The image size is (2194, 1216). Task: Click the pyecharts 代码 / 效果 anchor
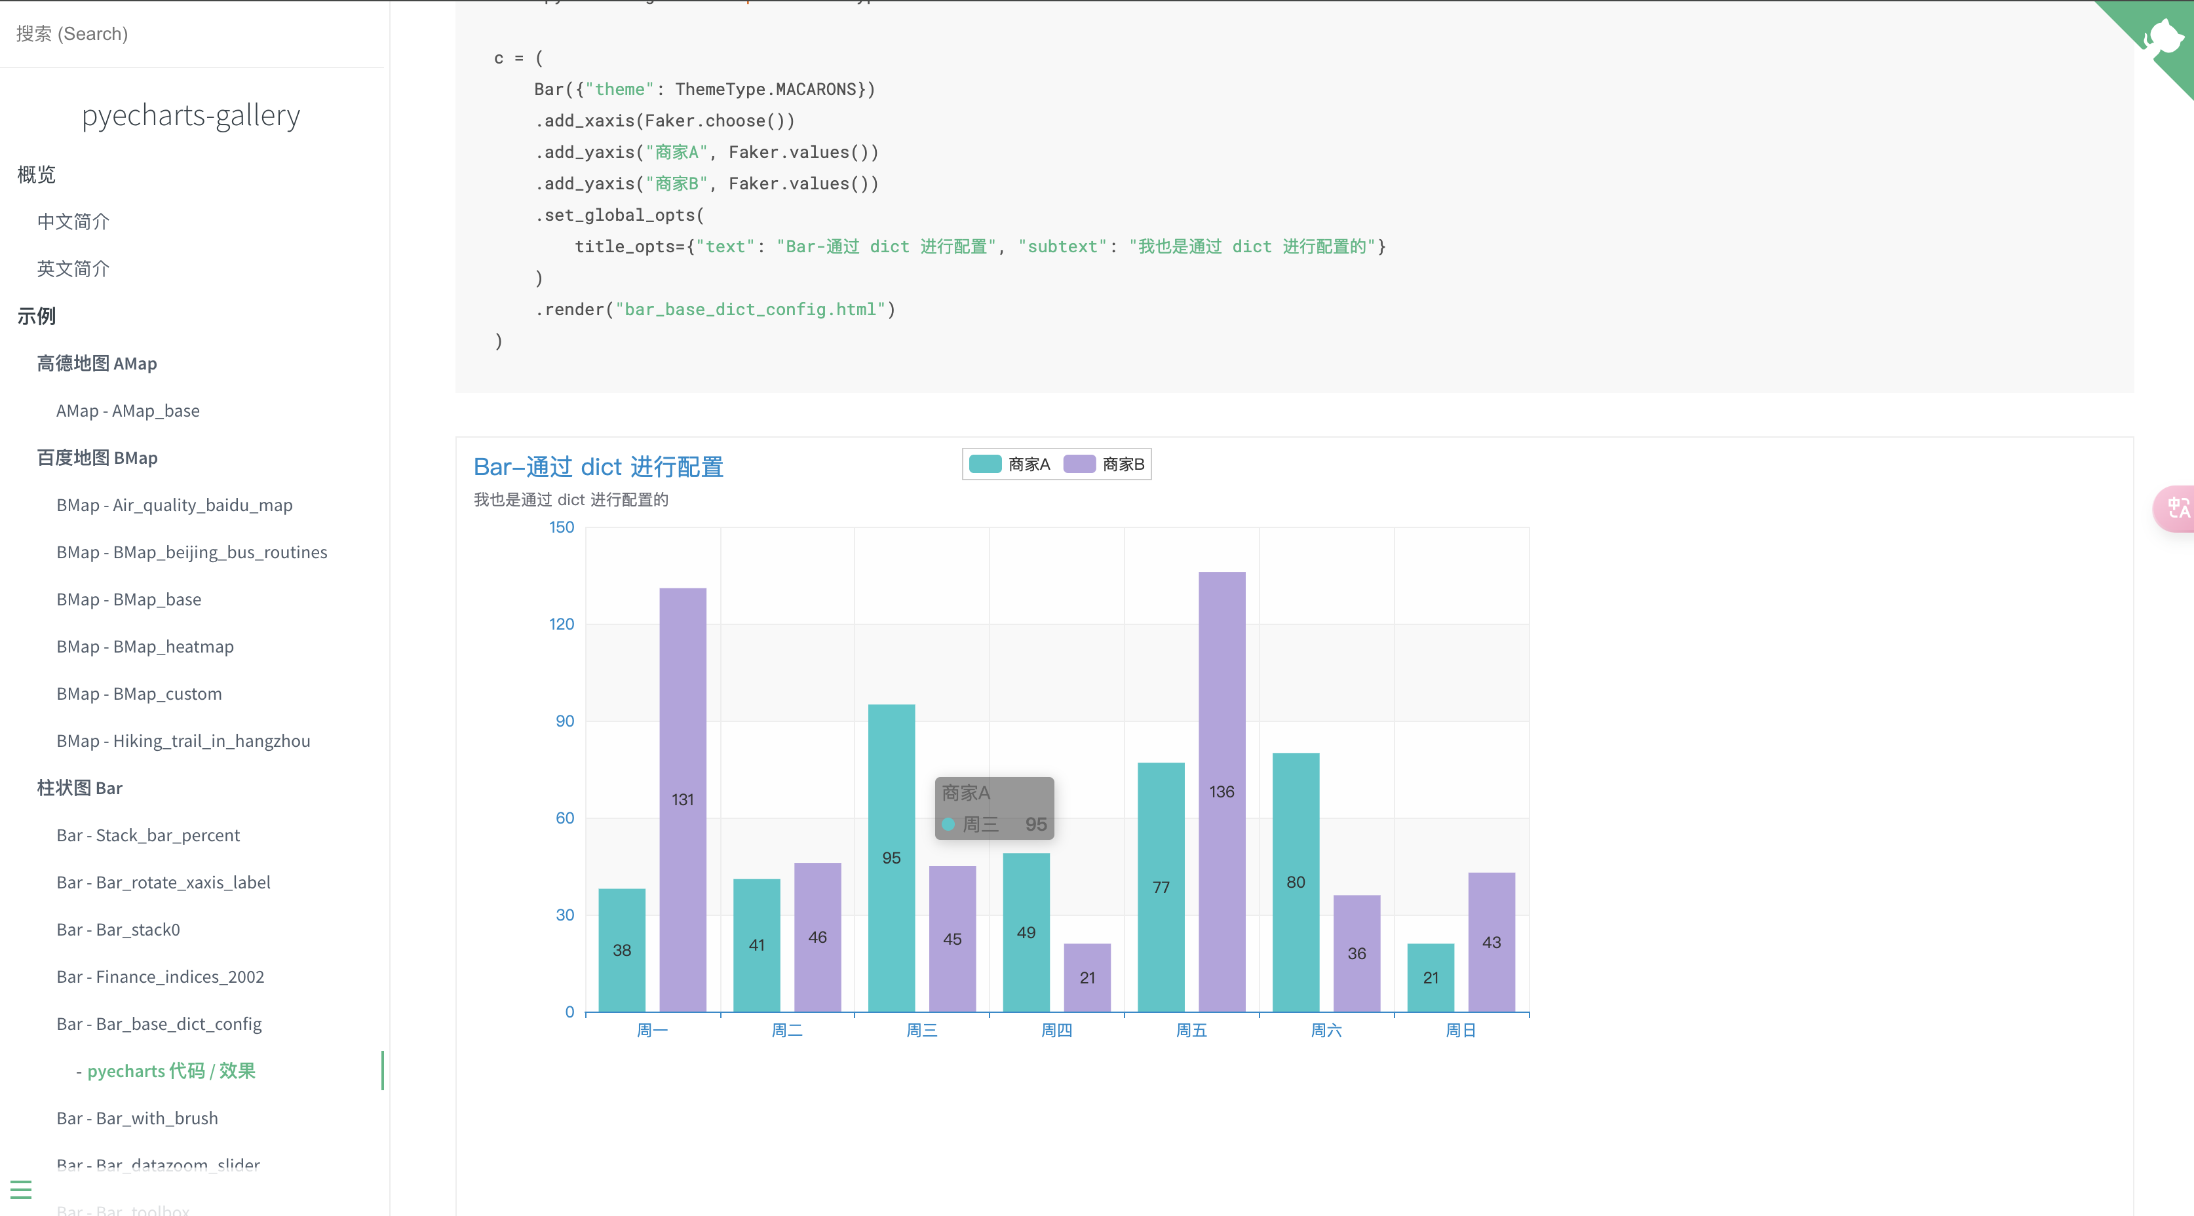click(x=171, y=1071)
